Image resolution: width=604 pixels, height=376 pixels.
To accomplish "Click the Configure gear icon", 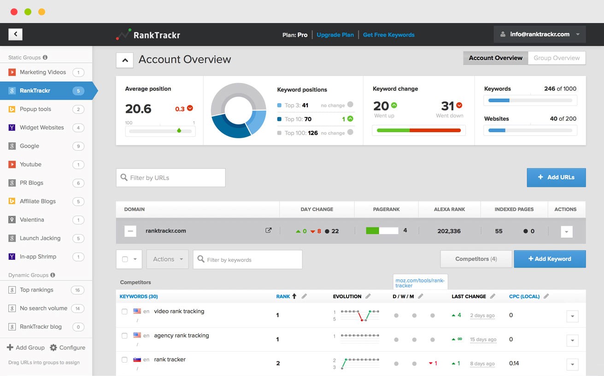I will point(53,347).
